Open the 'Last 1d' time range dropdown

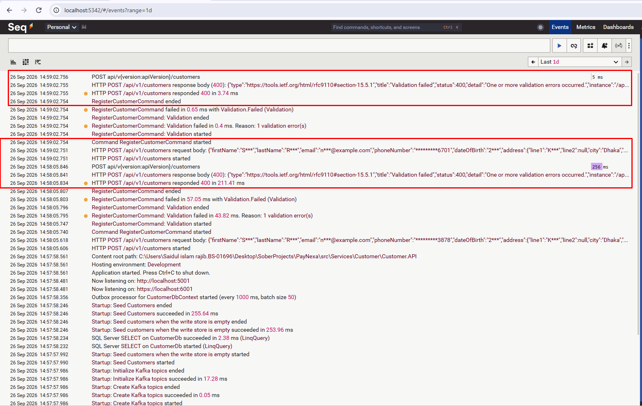point(580,62)
